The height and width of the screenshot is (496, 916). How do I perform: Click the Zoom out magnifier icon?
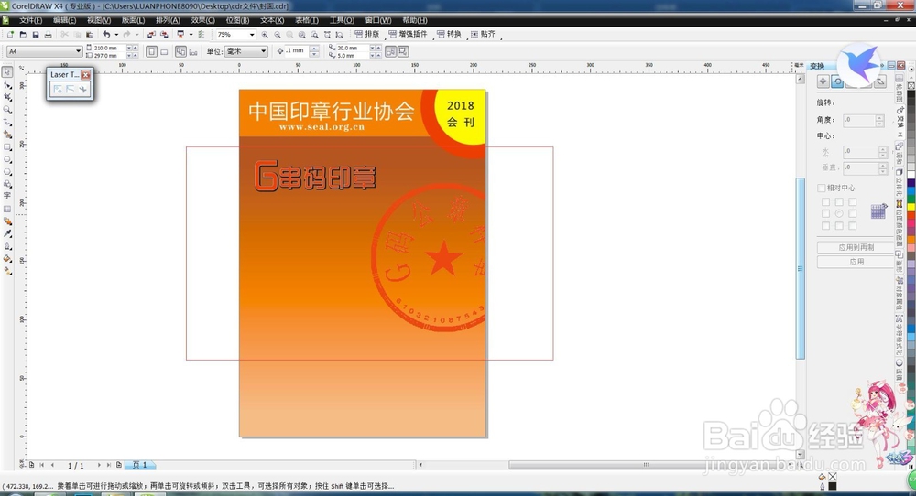pos(278,35)
